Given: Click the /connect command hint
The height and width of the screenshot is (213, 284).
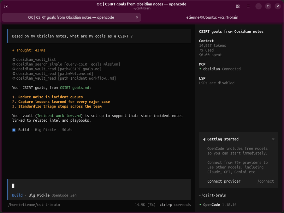Looking at the screenshot, I should [265, 181].
